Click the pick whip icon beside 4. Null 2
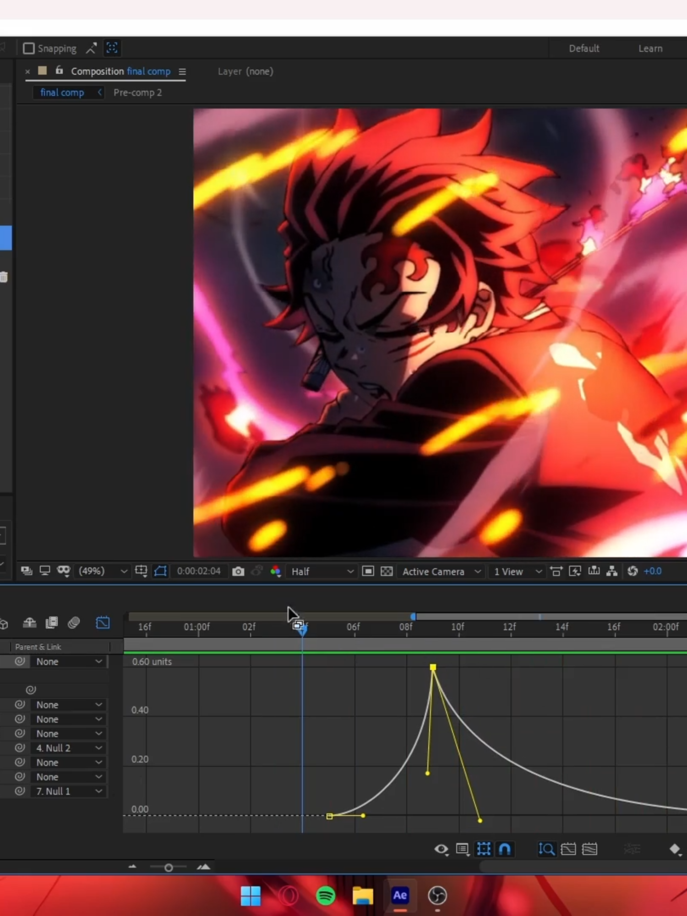The height and width of the screenshot is (916, 687). click(20, 747)
